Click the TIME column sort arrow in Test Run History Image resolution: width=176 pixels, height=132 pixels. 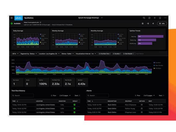coord(17,101)
